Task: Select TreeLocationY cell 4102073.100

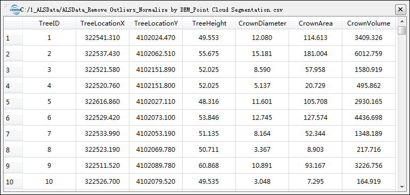Action: click(156, 118)
